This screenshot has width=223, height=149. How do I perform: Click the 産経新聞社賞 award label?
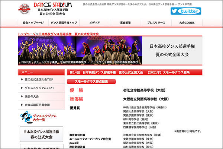tap(77, 147)
